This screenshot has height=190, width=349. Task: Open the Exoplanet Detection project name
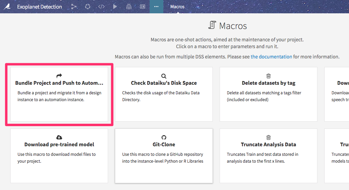tap(39, 6)
